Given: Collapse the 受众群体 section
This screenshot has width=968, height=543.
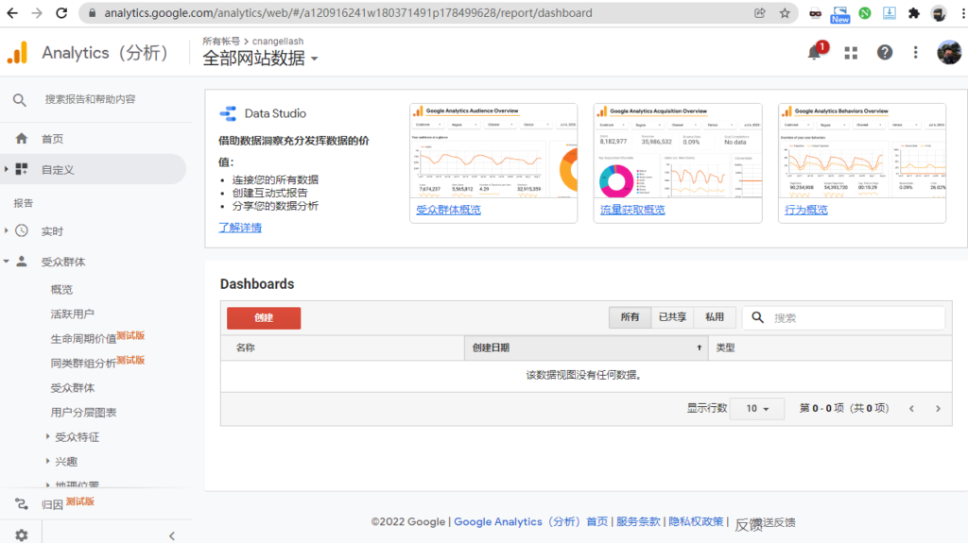Looking at the screenshot, I should [7, 262].
